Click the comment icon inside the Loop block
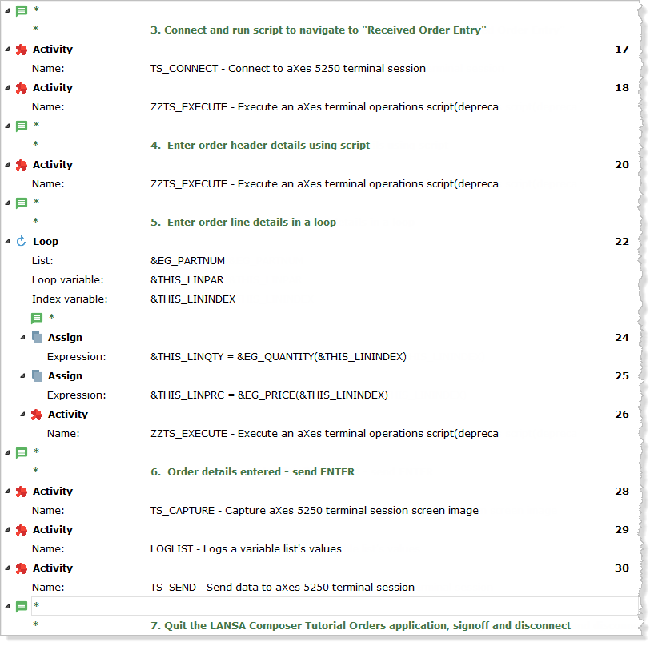This screenshot has width=654, height=646. [37, 319]
